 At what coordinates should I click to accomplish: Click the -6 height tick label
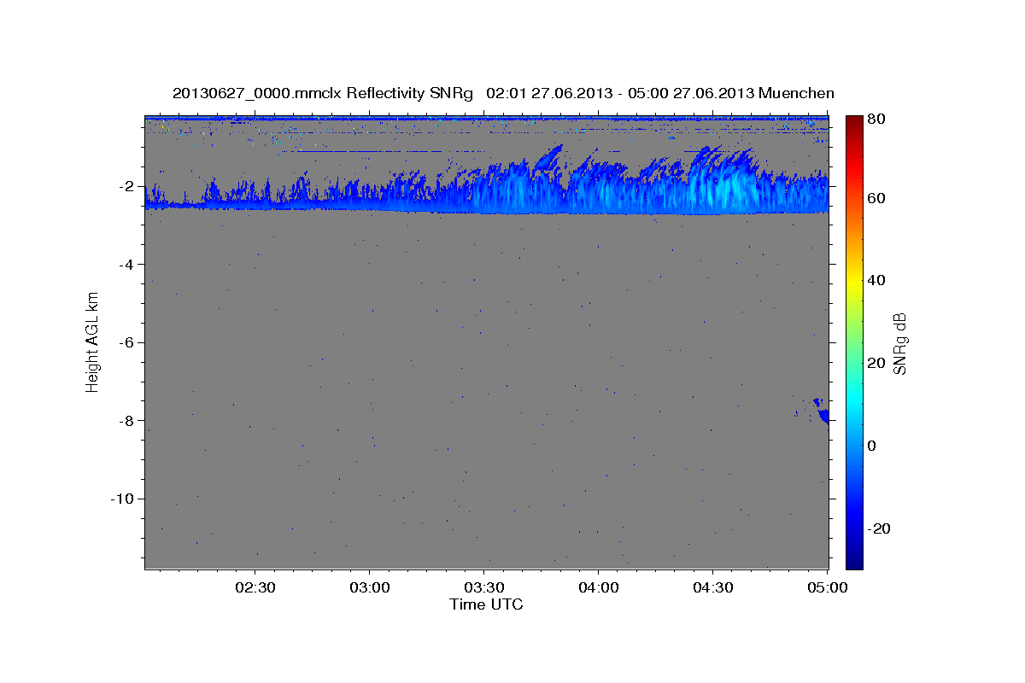[126, 342]
